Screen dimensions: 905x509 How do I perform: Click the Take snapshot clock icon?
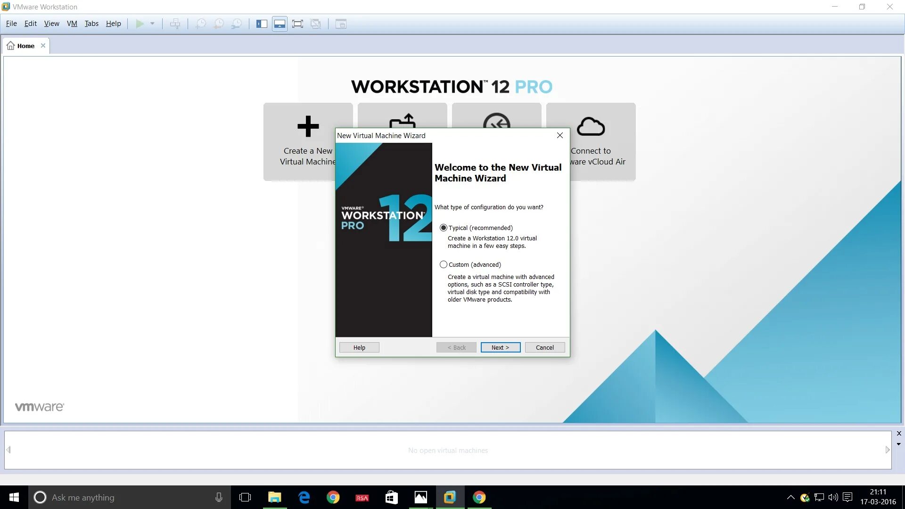(201, 24)
